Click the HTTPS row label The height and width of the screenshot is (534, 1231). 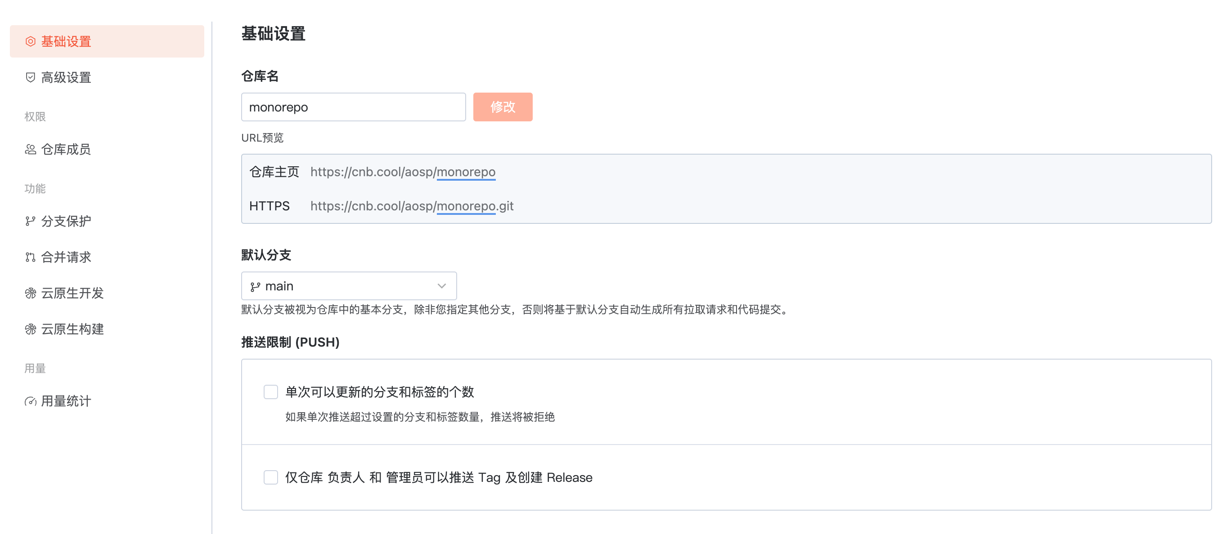[270, 206]
